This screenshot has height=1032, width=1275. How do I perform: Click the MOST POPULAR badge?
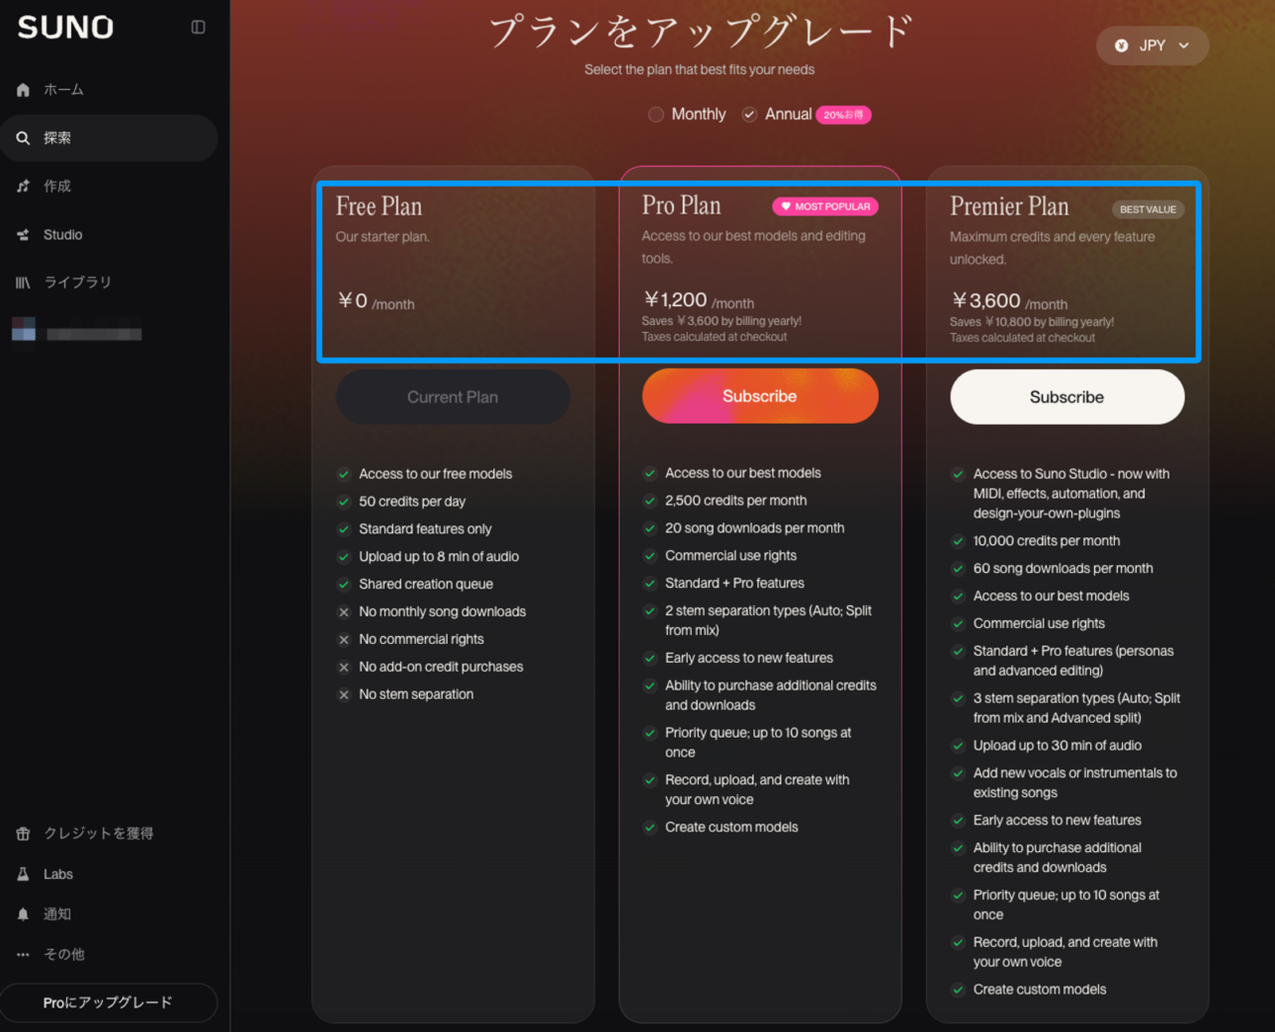[826, 206]
